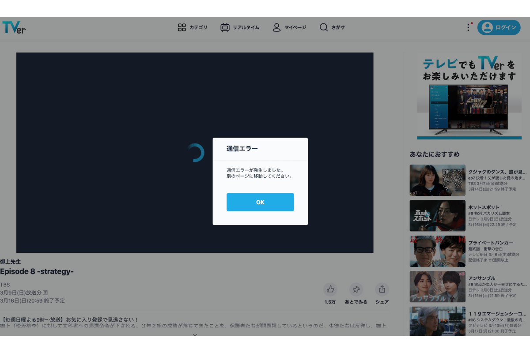Open the カテゴリ grid menu
This screenshot has width=530, height=353.
(192, 27)
